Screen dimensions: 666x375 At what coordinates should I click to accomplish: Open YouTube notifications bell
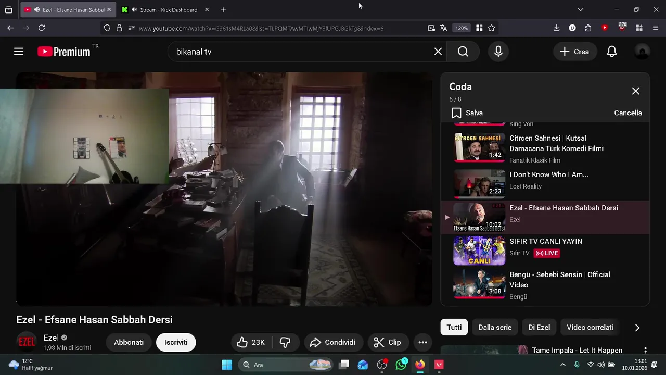coord(612,52)
